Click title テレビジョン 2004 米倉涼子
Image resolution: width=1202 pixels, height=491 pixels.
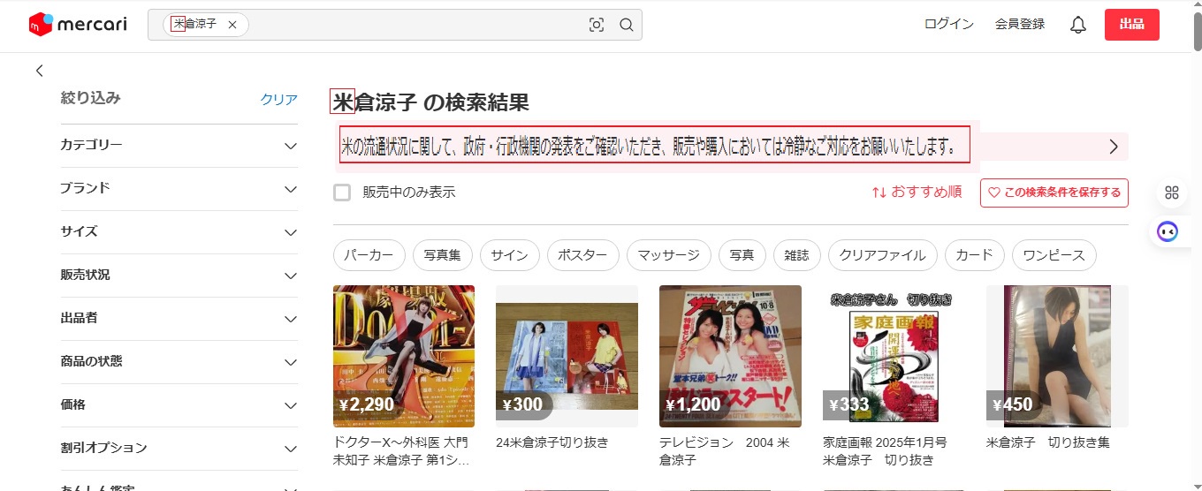coord(725,451)
